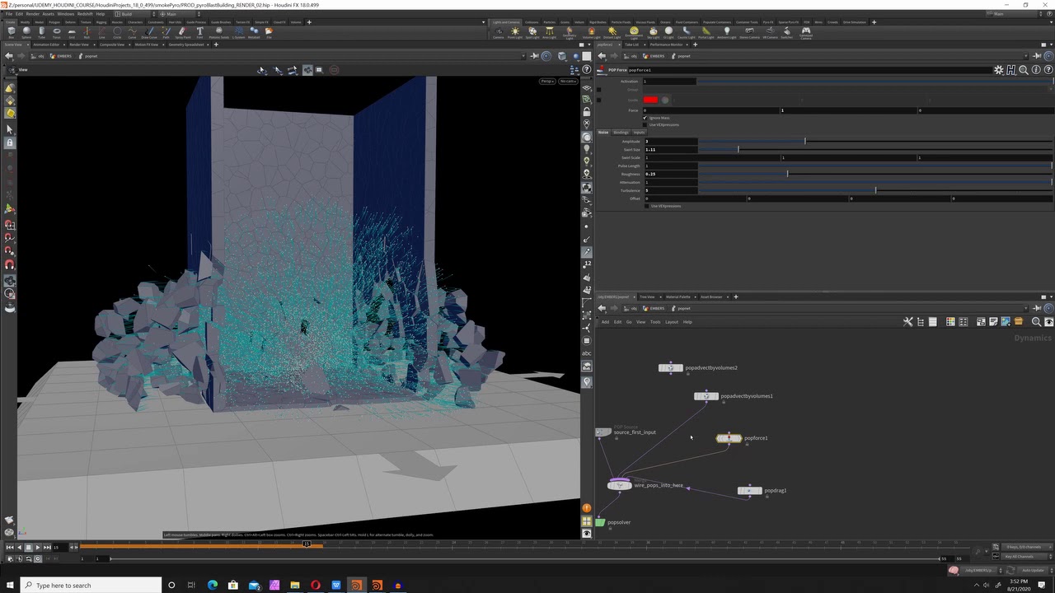This screenshot has width=1055, height=593.
Task: Select the Point Light shelf tool
Action: pyautogui.click(x=515, y=33)
